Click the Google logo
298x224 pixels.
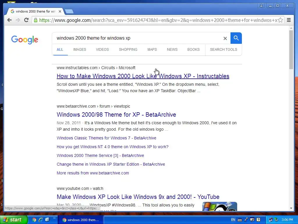tap(24, 40)
